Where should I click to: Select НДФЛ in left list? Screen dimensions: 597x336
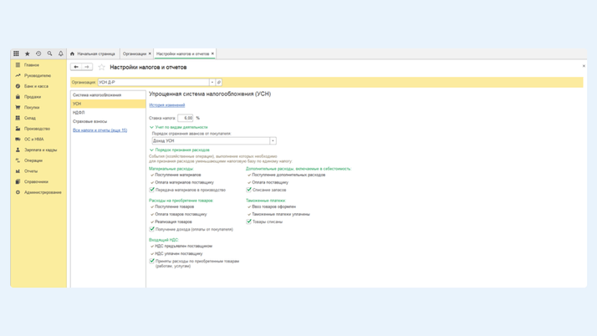(x=108, y=113)
